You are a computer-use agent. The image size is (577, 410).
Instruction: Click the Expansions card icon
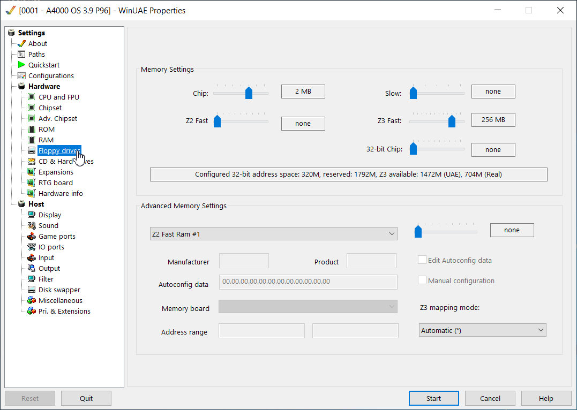click(32, 172)
